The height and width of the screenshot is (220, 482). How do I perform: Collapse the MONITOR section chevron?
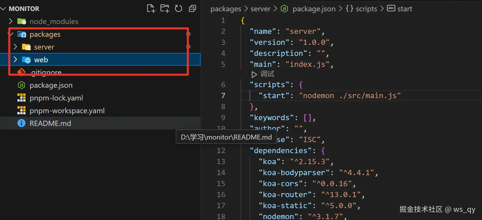[3, 9]
